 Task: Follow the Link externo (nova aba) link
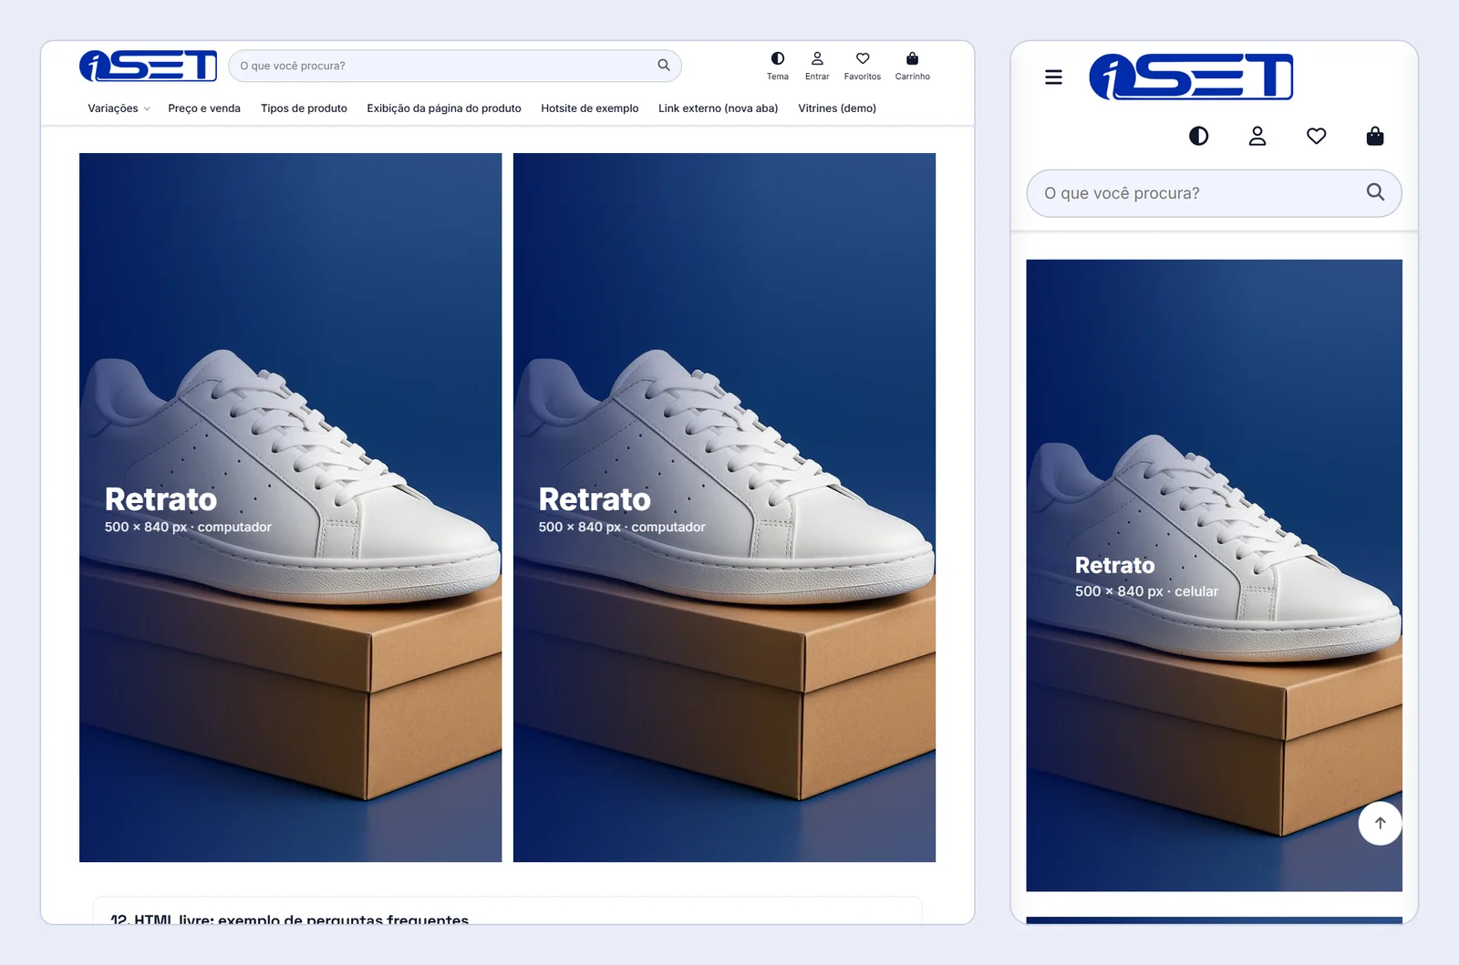pyautogui.click(x=719, y=108)
